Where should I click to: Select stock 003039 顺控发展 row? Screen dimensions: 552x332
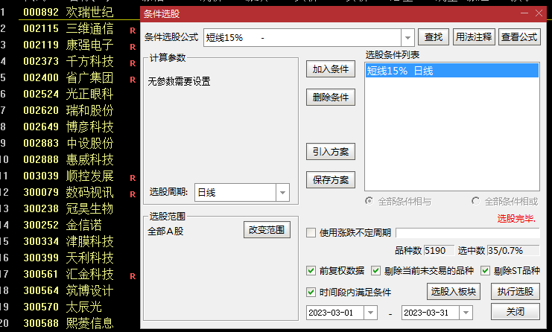click(69, 176)
